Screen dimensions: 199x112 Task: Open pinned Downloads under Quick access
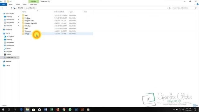tap(10, 20)
